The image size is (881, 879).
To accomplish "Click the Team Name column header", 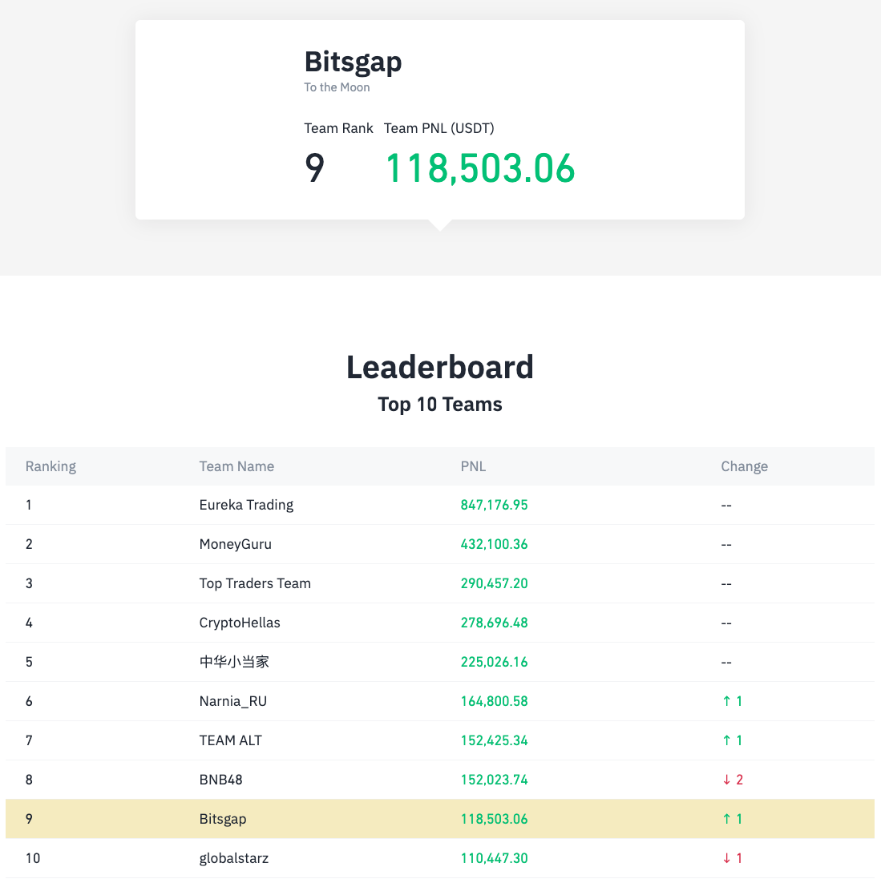I will pyautogui.click(x=236, y=466).
